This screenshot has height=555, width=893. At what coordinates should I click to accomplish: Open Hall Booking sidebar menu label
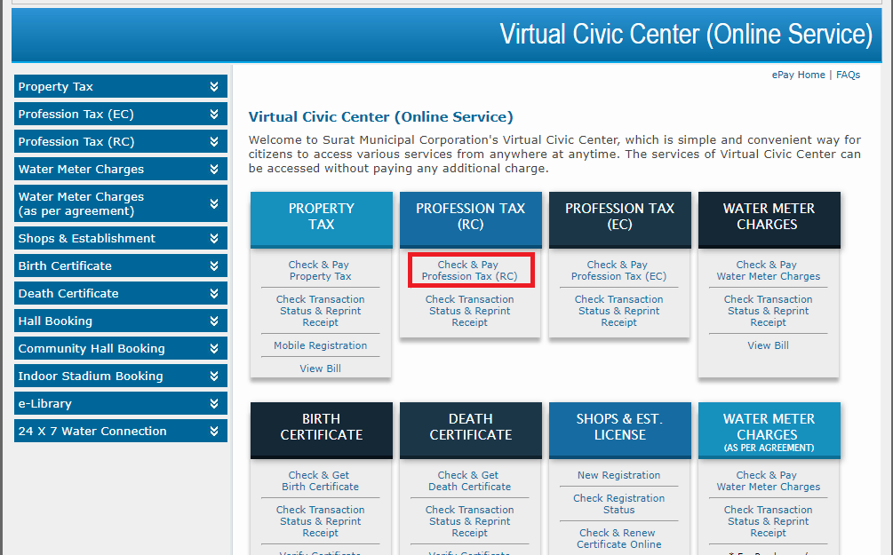[x=55, y=321]
